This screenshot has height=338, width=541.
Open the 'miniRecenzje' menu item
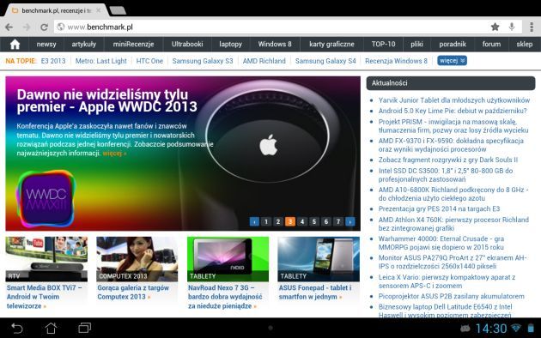133,44
